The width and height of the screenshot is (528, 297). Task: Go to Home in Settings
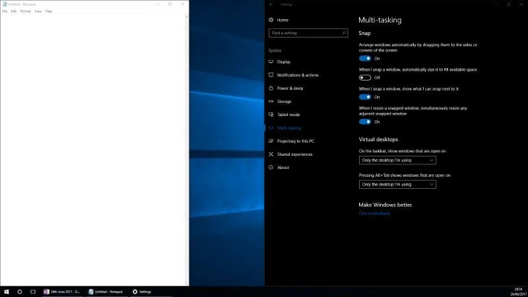coord(282,20)
